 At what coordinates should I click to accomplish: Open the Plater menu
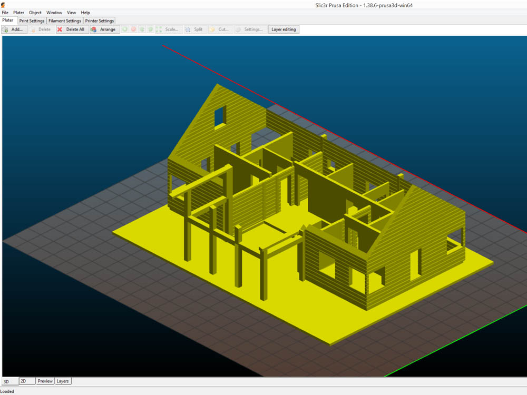[x=18, y=13]
